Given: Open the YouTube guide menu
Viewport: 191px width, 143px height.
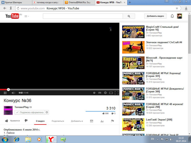Looking at the screenshot, I should (26, 16).
